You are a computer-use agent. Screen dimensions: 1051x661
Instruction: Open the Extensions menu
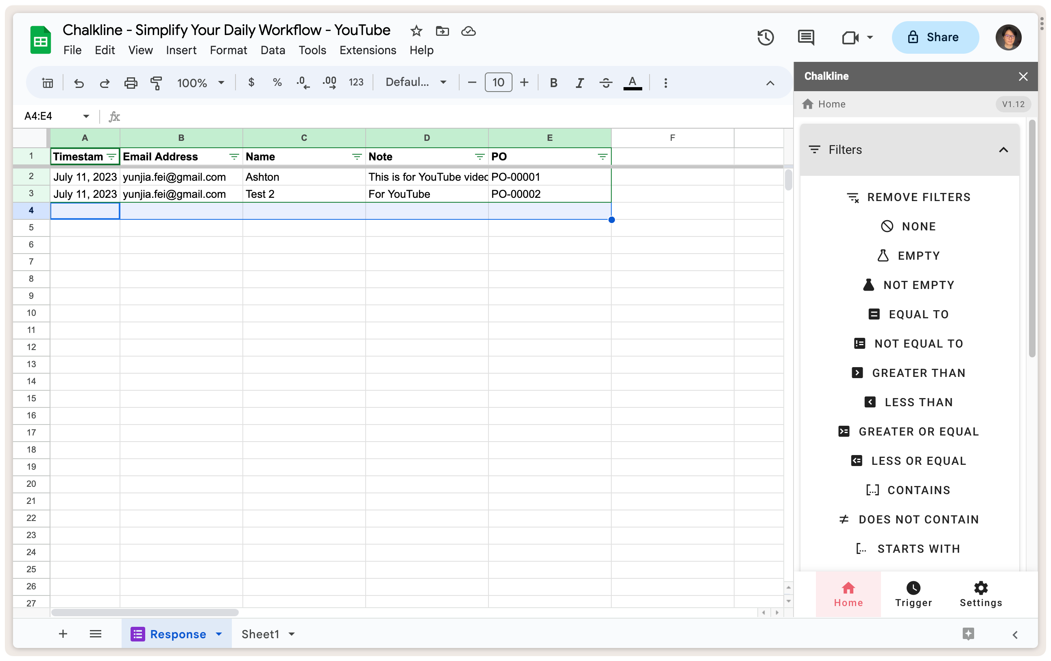368,50
